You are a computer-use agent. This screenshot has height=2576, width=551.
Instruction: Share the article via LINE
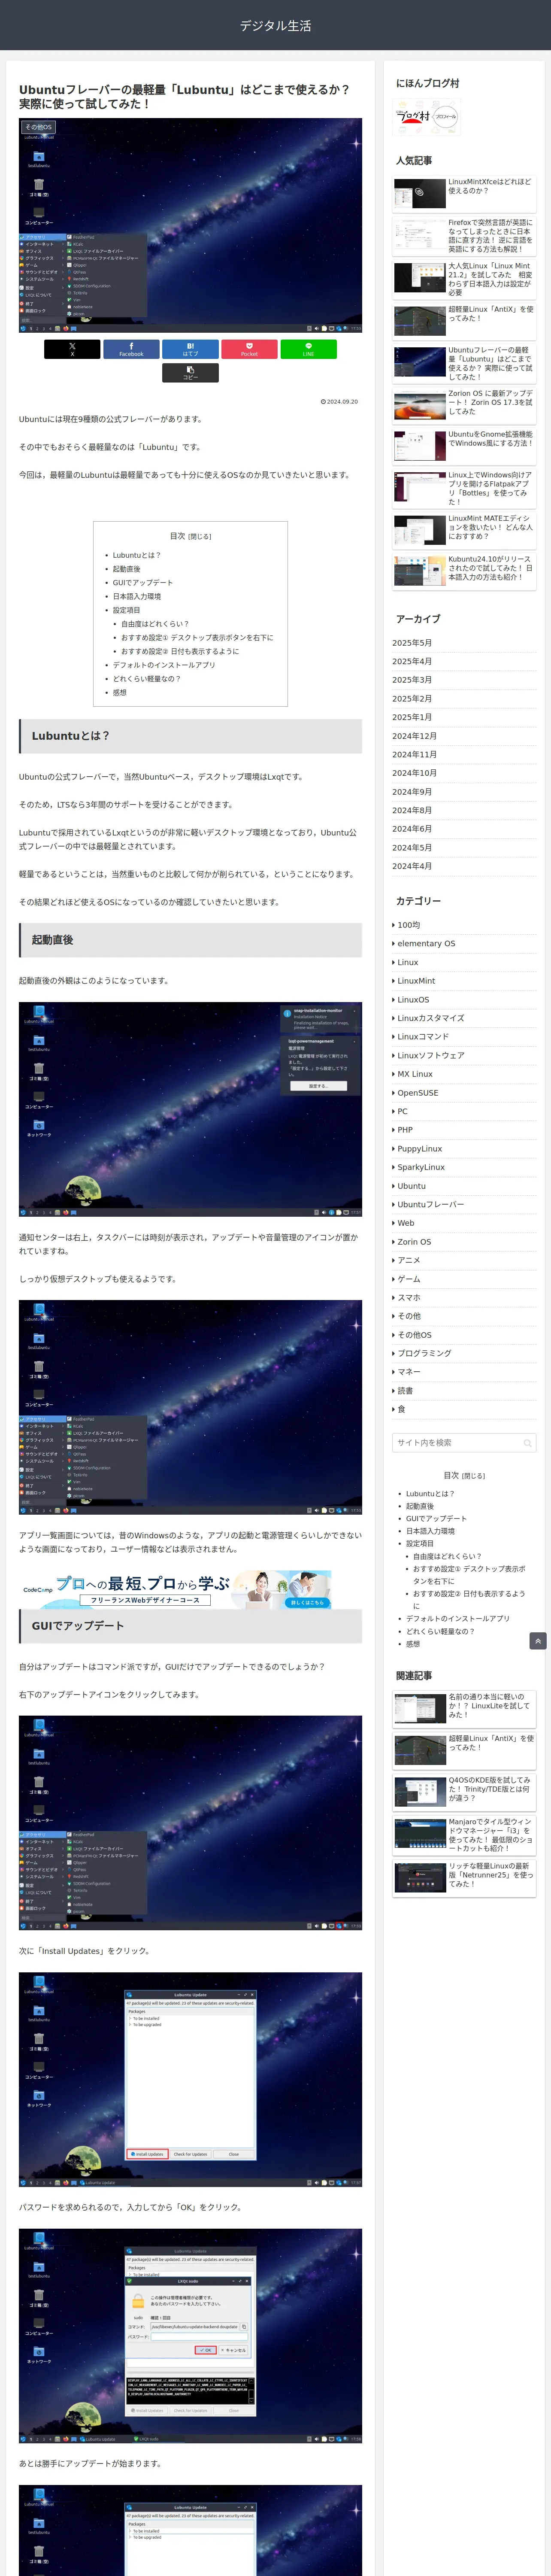coord(308,349)
